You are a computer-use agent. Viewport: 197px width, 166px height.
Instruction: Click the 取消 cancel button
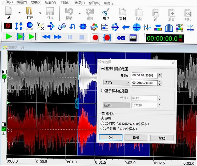(136, 138)
